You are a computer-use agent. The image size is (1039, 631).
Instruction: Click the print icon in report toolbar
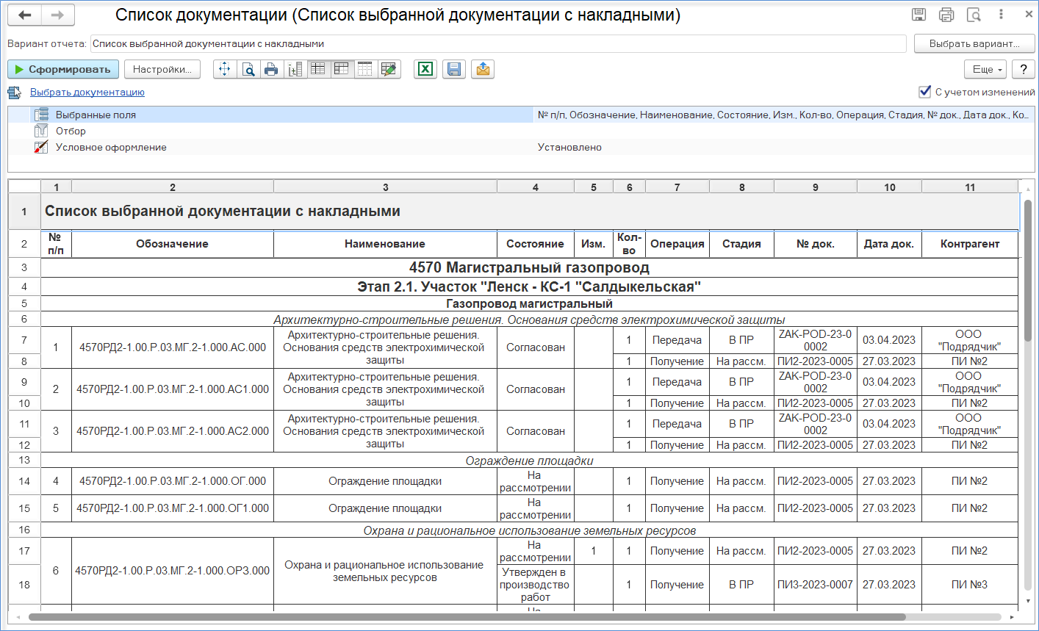pos(272,69)
